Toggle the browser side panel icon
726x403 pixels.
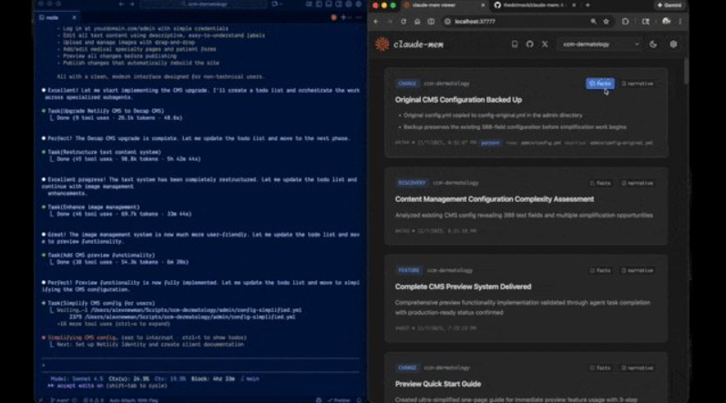(x=431, y=22)
